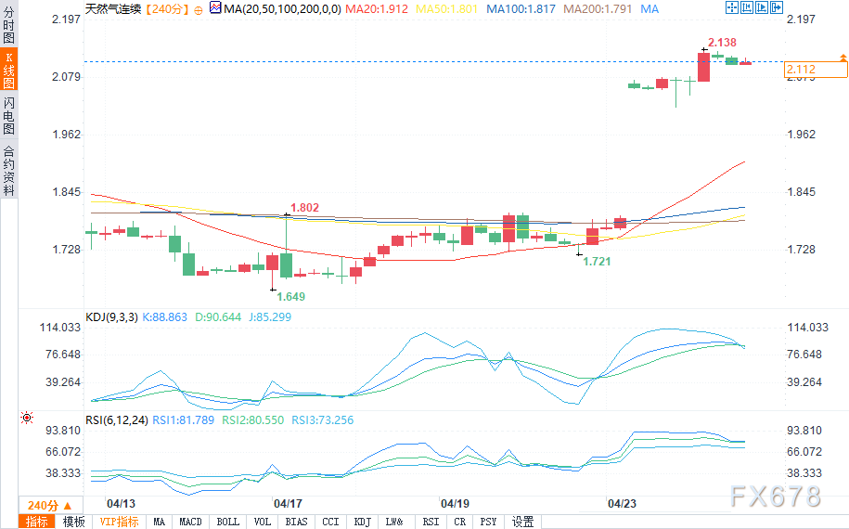
Task: Click the 2.112 current price label
Action: (x=816, y=70)
